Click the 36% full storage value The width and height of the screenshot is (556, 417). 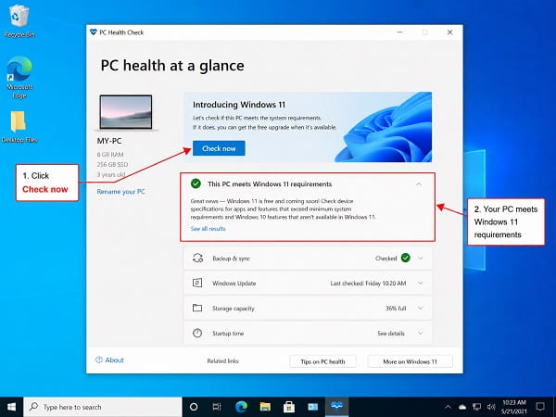tap(396, 309)
